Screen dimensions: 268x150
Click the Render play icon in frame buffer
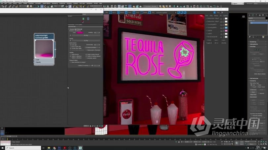tap(222, 13)
